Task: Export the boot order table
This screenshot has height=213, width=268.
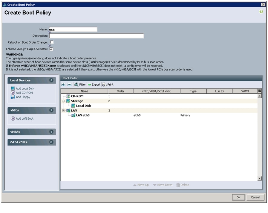Action: pos(94,84)
